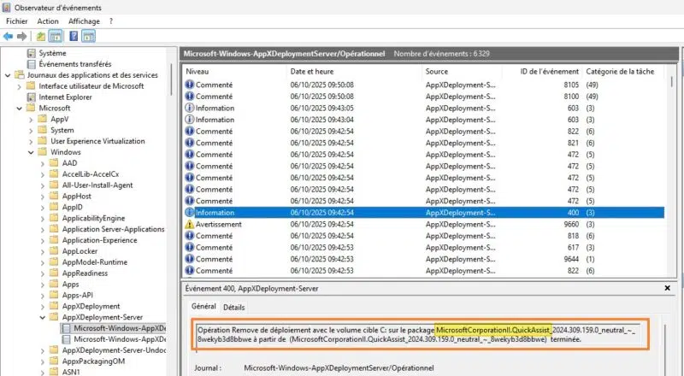The width and height of the screenshot is (684, 376).
Task: Click the Forward arrow toolbar icon
Action: click(x=22, y=37)
